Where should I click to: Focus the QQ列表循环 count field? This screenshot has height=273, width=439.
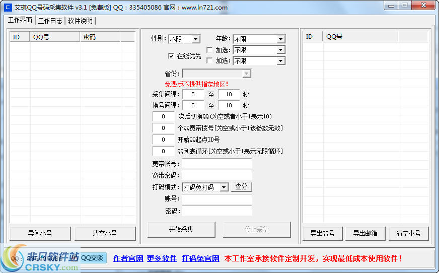click(163, 151)
